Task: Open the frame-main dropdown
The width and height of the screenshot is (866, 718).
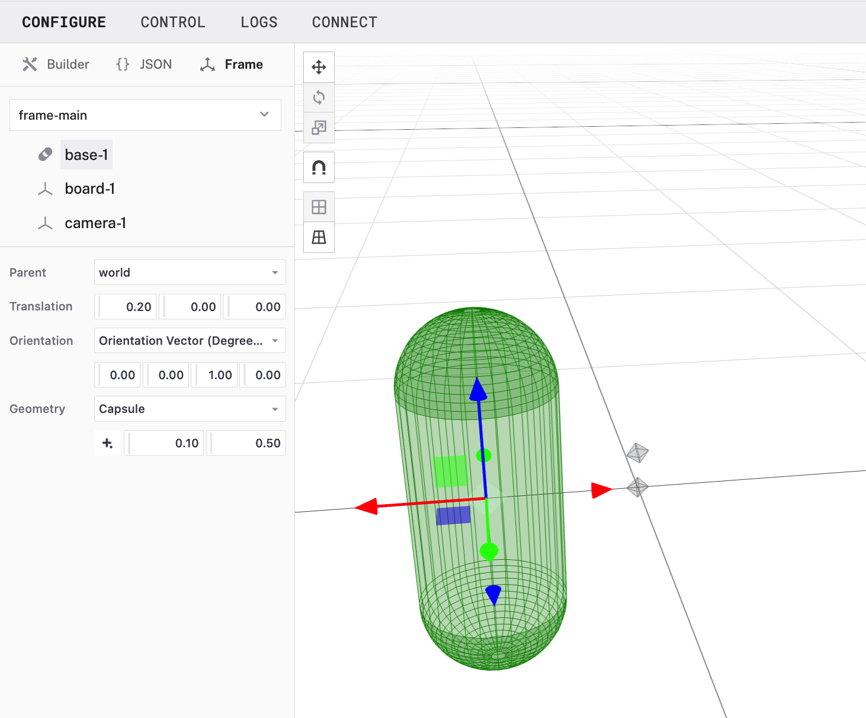Action: pyautogui.click(x=145, y=115)
